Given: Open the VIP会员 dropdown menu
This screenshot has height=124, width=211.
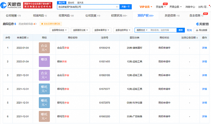Looking at the screenshot, I should [x=146, y=7].
